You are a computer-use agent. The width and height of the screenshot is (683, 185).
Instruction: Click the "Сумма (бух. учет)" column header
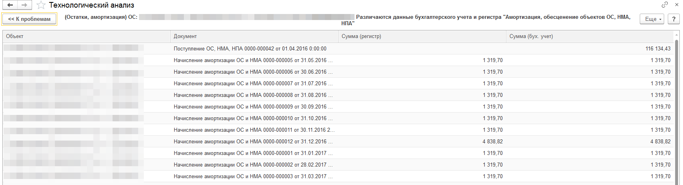tap(589, 36)
